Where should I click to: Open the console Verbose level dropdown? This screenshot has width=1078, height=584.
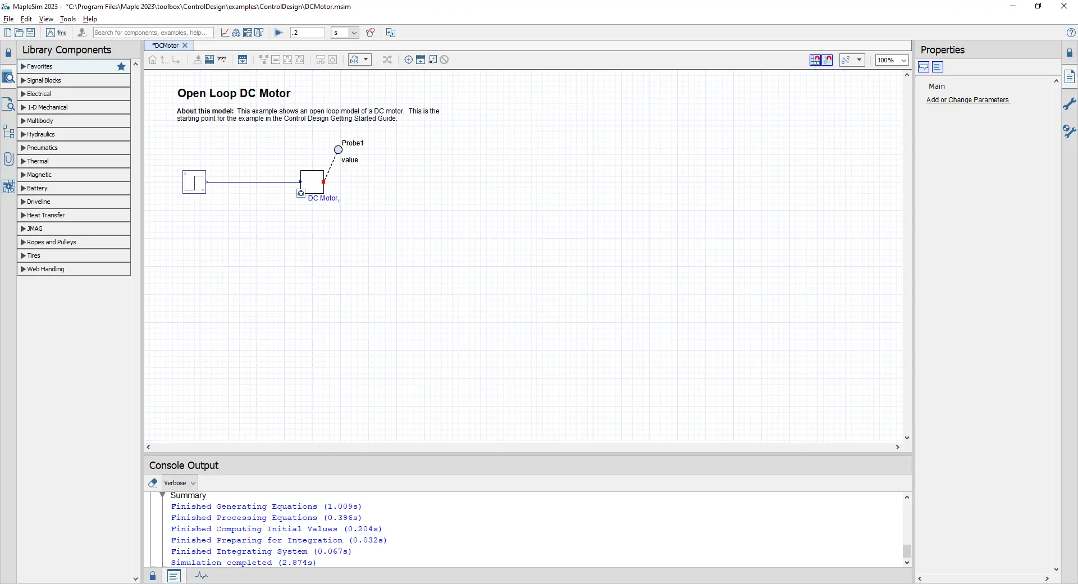[180, 483]
